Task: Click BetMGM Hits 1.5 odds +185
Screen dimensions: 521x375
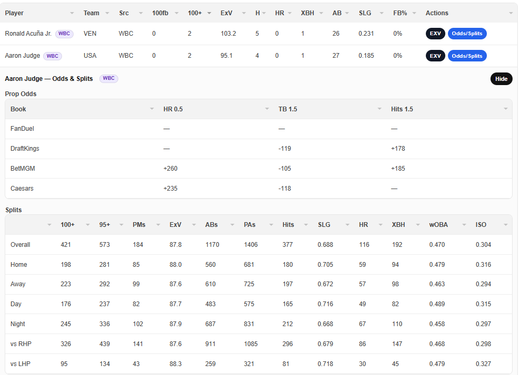Action: click(398, 169)
